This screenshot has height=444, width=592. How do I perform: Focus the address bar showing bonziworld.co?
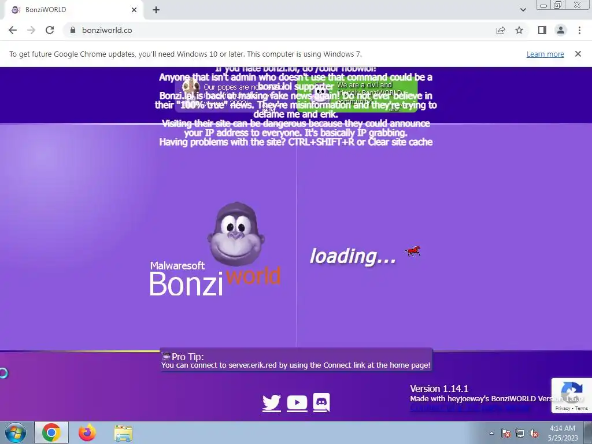(279, 30)
